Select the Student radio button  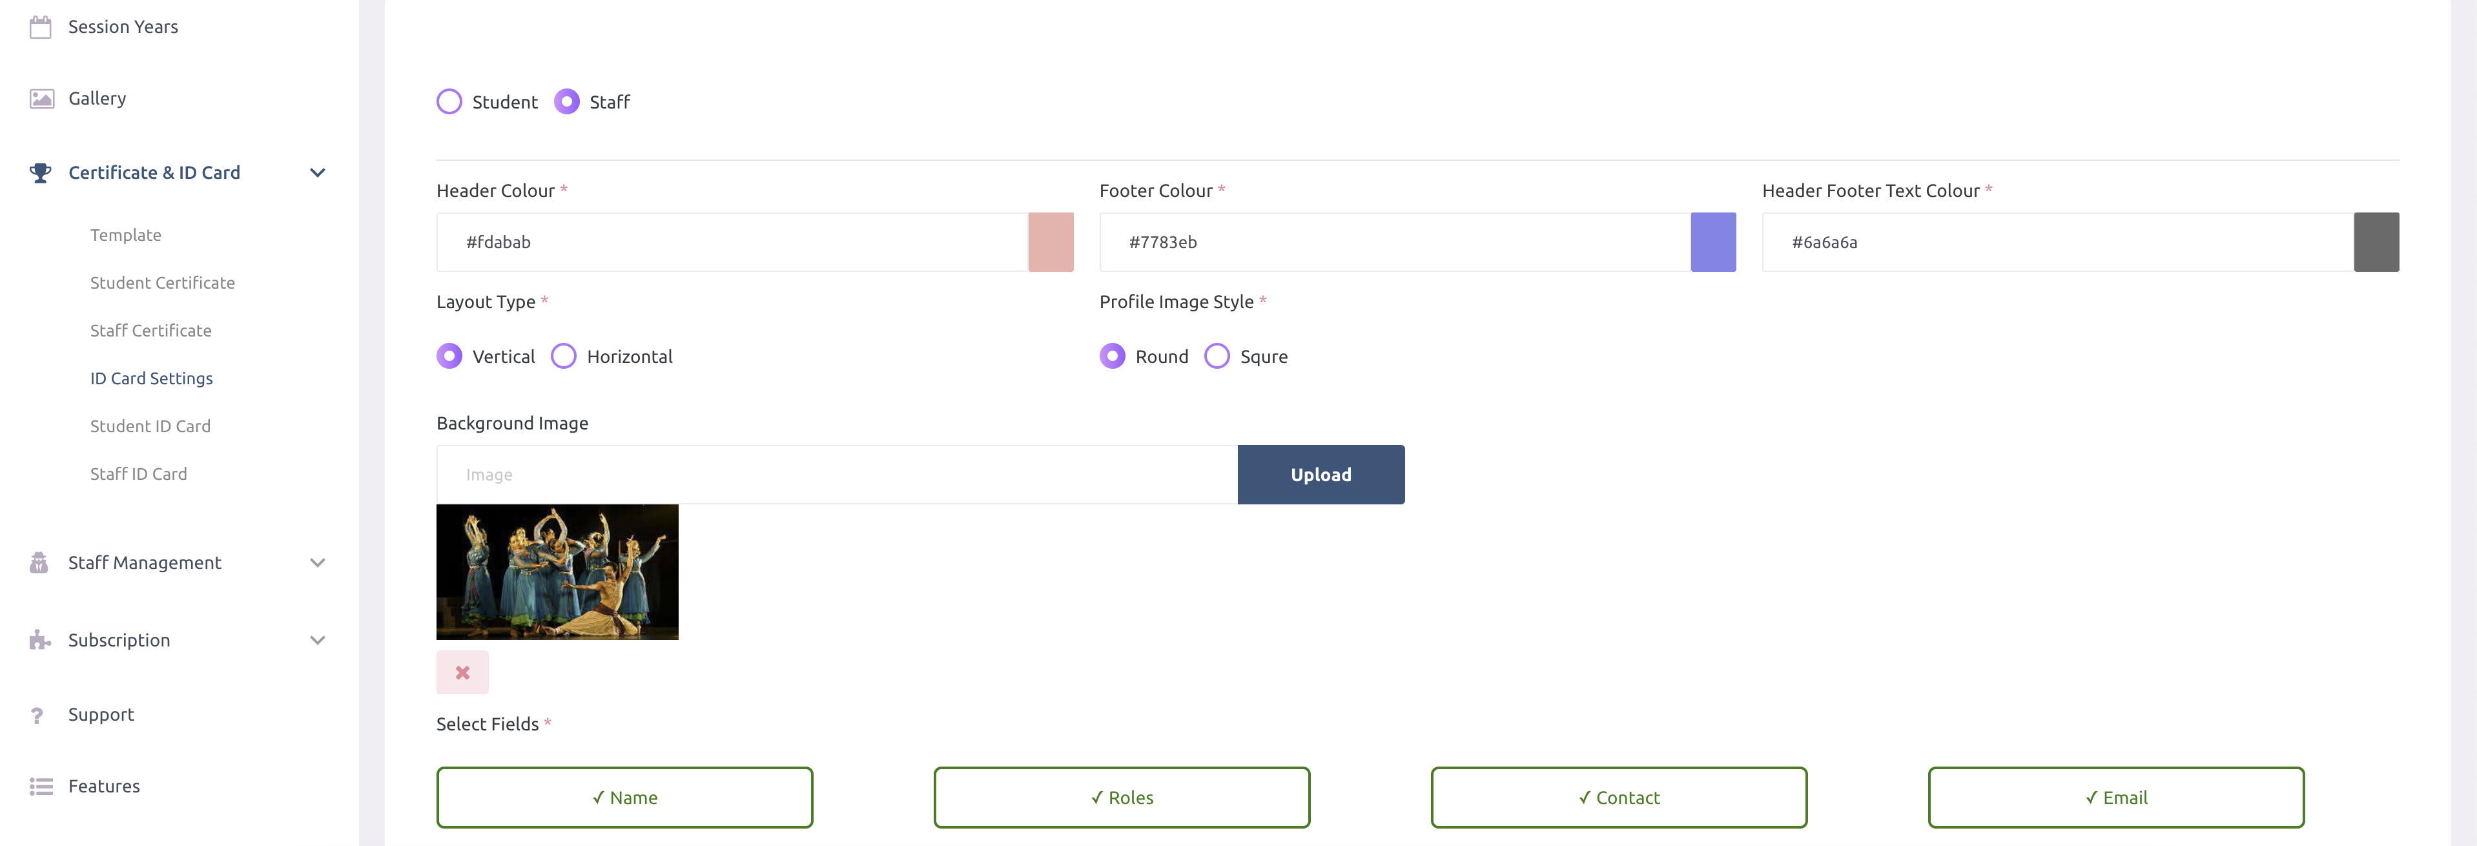449,101
